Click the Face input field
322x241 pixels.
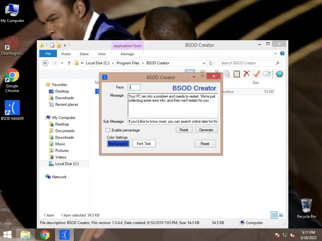(x=134, y=87)
